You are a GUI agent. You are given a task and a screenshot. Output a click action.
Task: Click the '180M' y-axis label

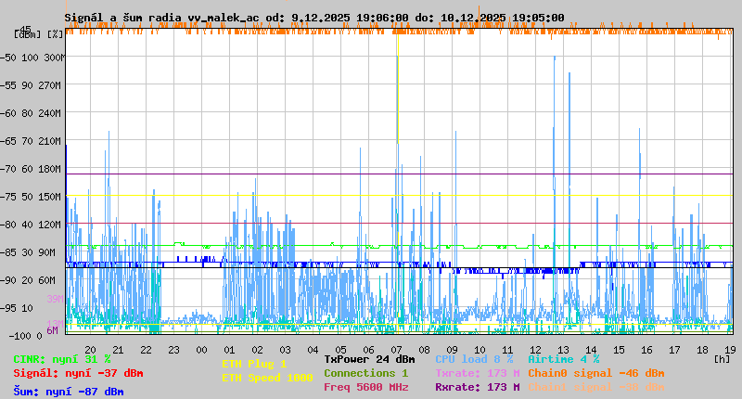[50, 169]
